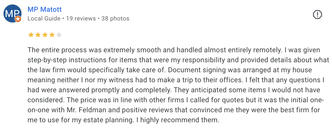Select the second gold rating star

[x=38, y=35]
